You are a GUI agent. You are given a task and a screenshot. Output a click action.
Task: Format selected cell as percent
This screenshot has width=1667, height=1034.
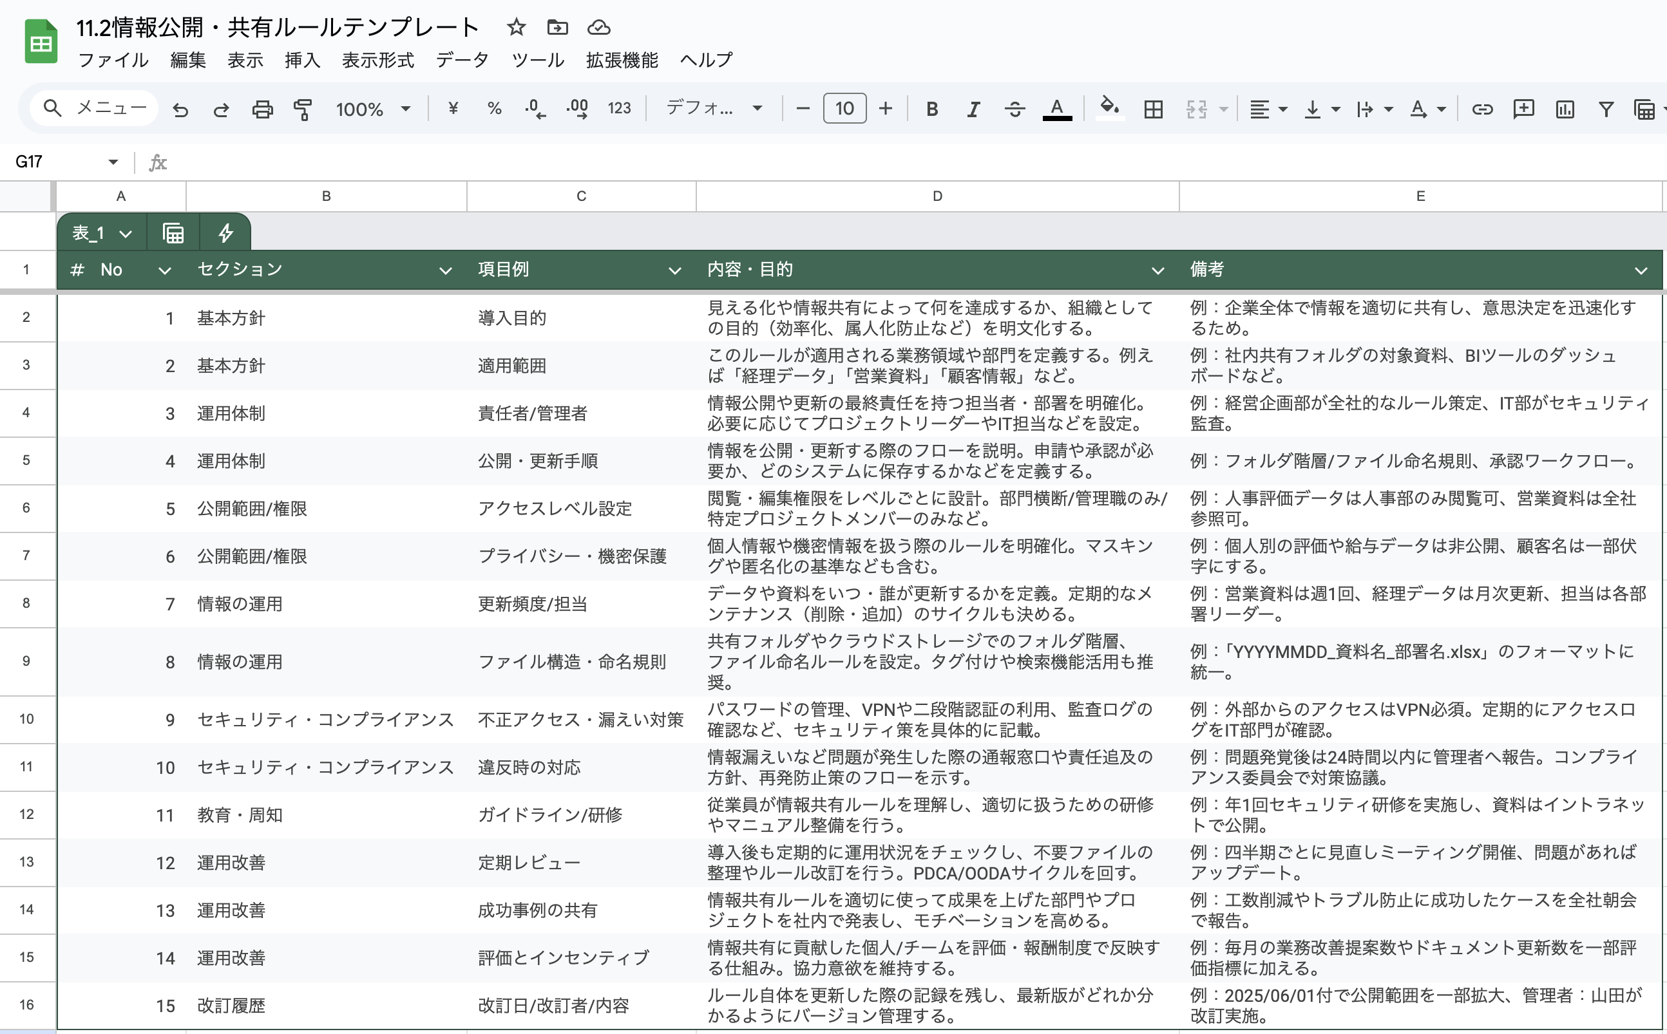point(494,108)
